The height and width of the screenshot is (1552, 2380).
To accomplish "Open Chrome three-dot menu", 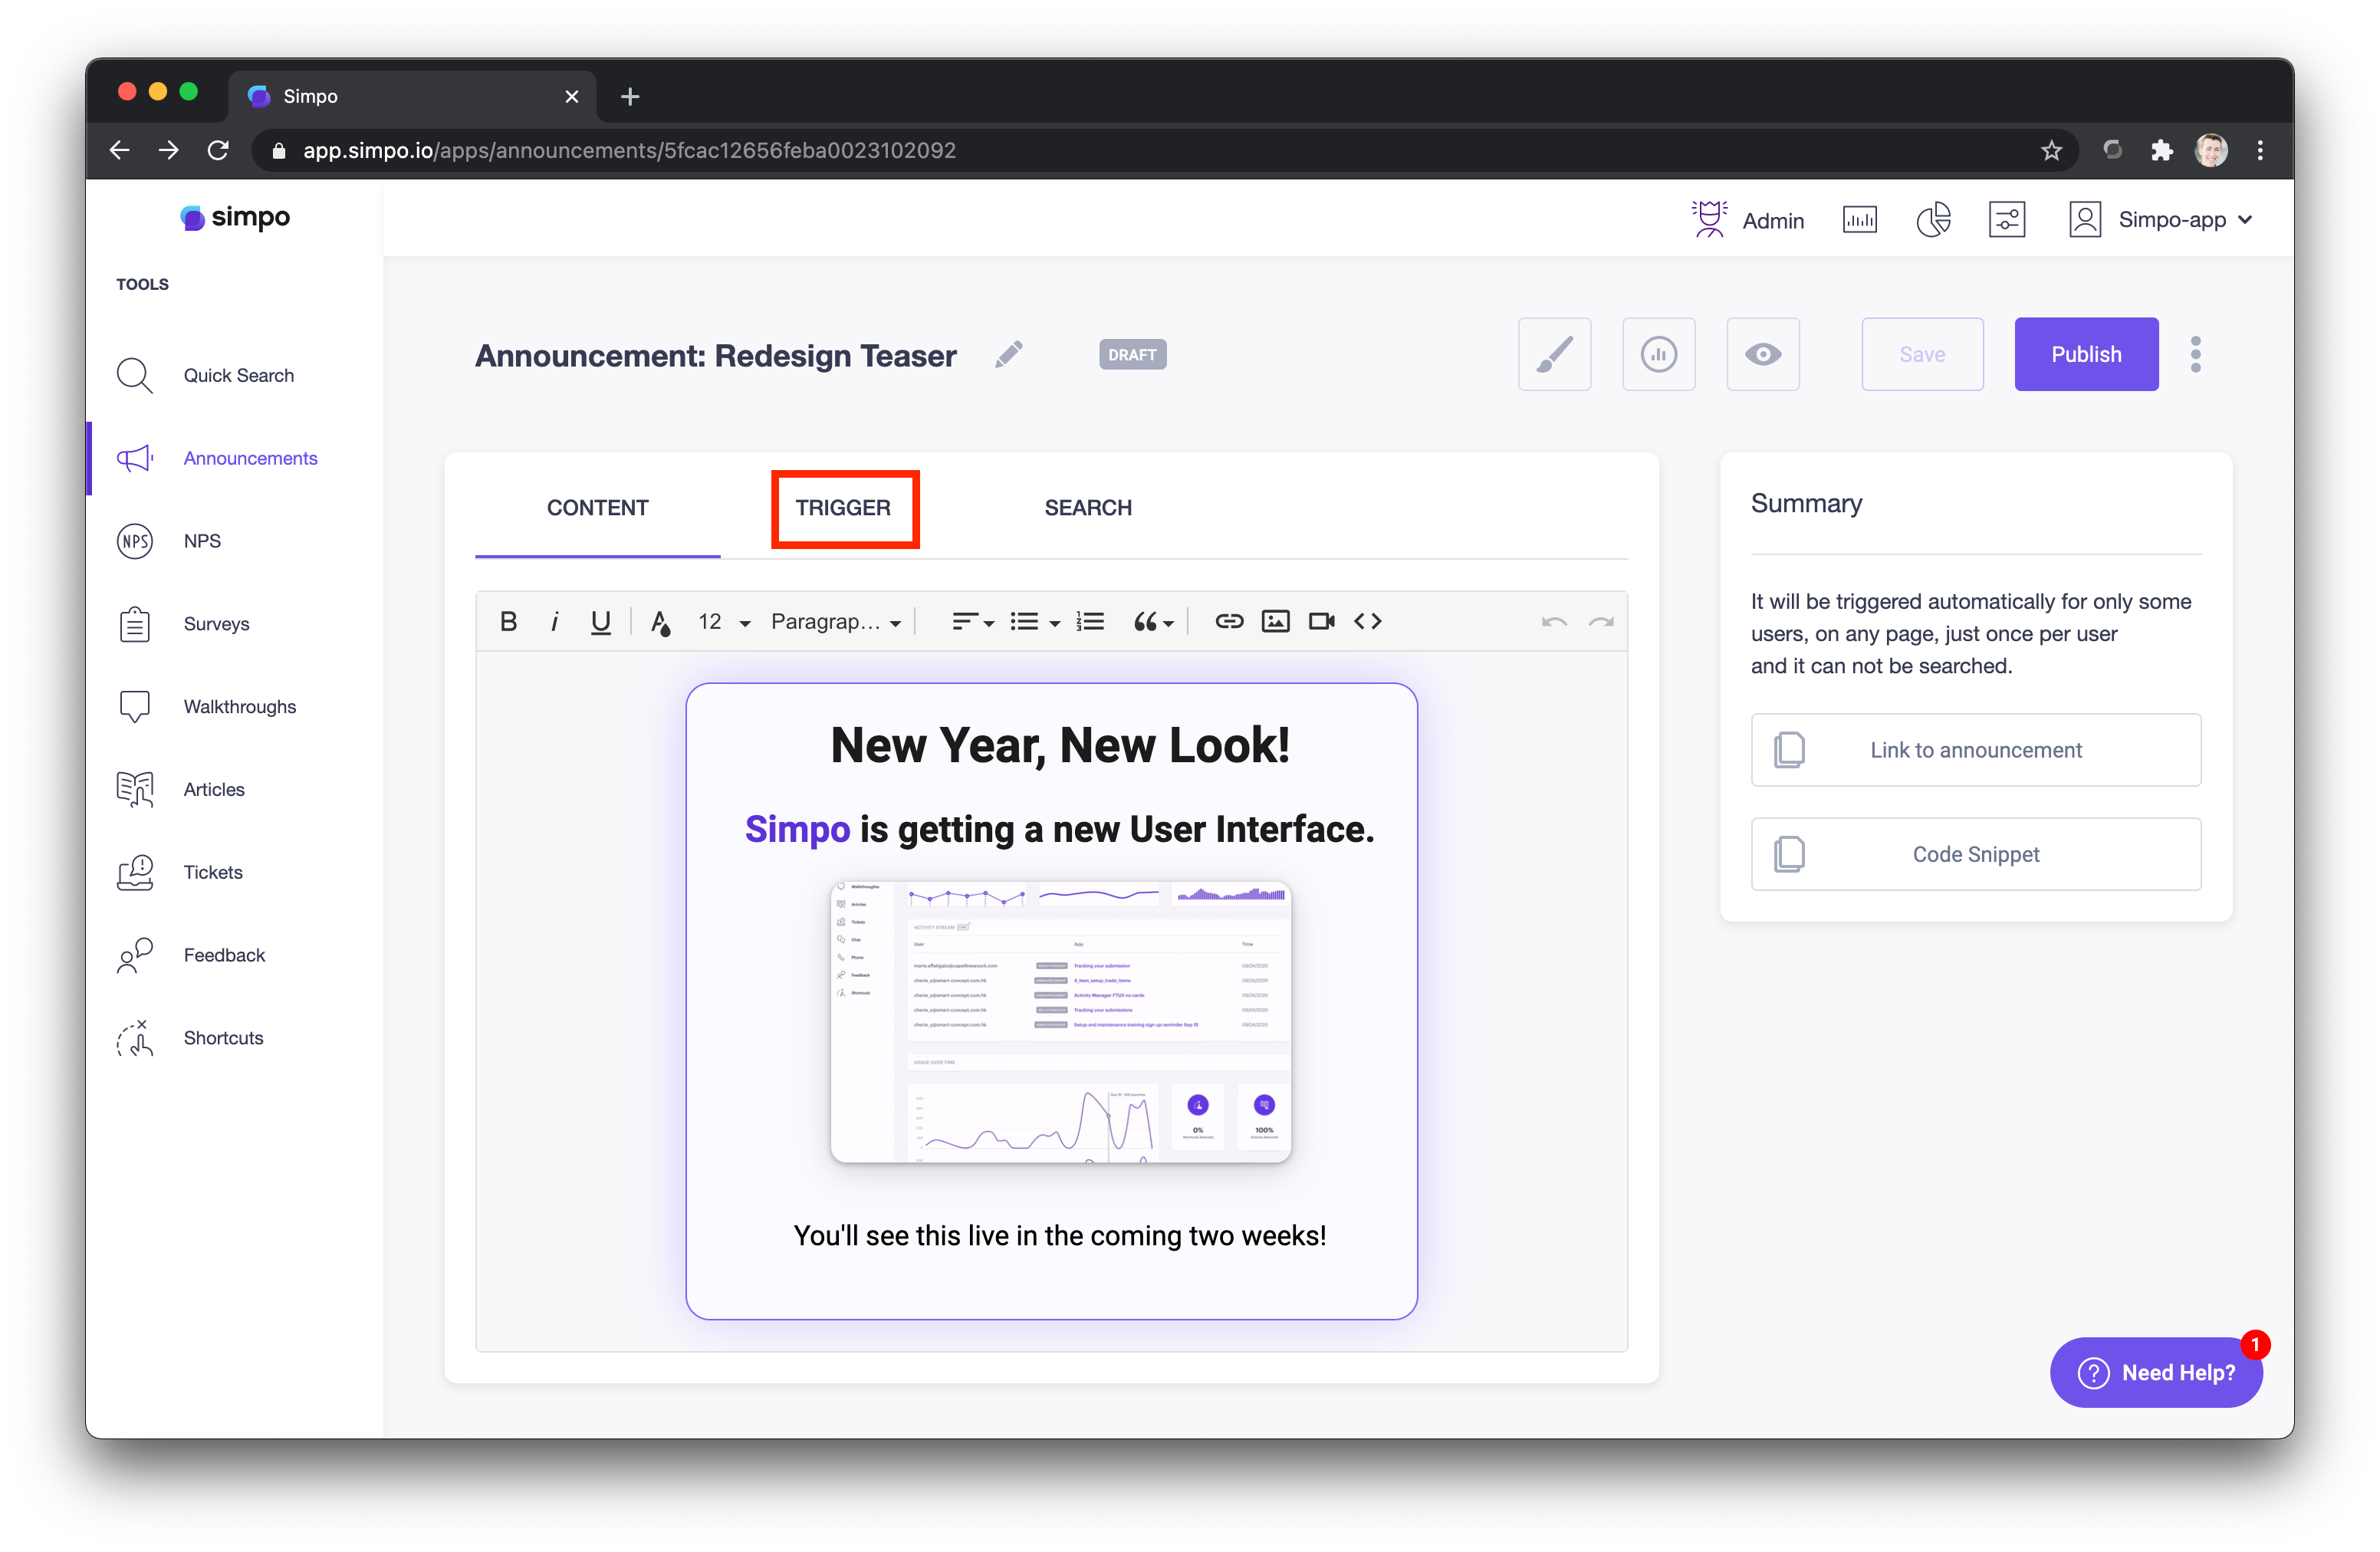I will click(2260, 150).
